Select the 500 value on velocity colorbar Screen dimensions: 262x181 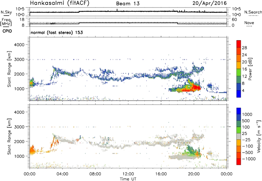tap(246, 121)
